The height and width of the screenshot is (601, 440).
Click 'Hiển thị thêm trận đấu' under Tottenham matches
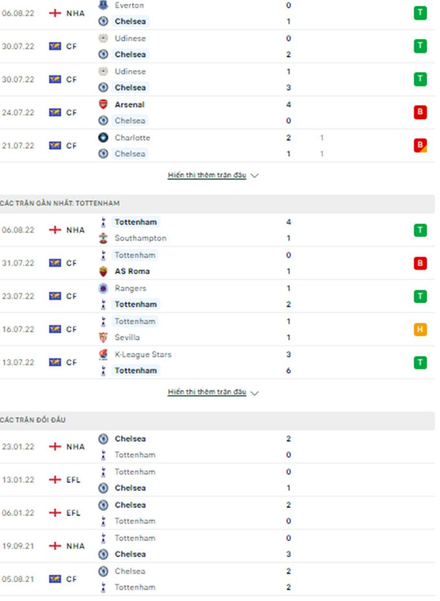207,392
